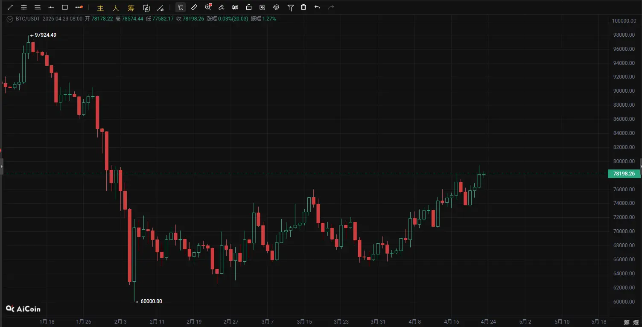Select the rectangle shape tool
The height and width of the screenshot is (327, 642).
(x=65, y=7)
